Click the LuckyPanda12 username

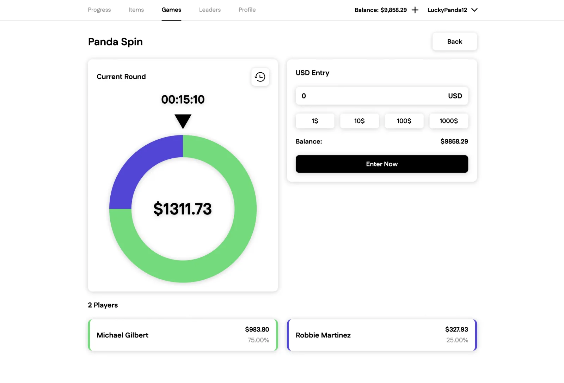[447, 10]
